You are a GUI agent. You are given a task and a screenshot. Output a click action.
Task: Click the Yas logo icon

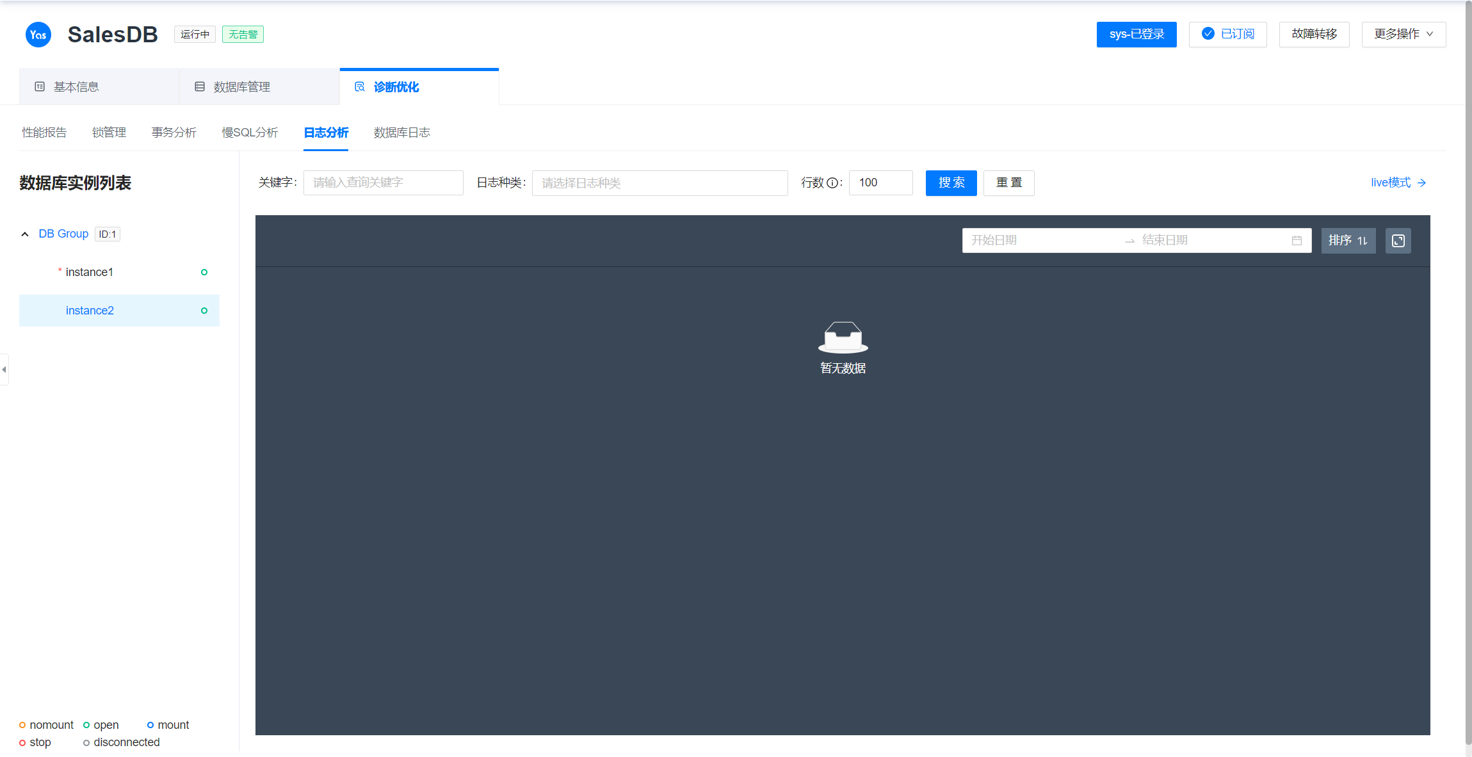coord(38,35)
